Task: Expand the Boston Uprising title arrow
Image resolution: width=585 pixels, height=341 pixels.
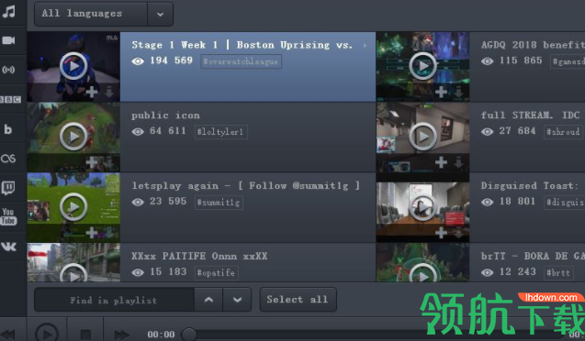Action: (365, 46)
